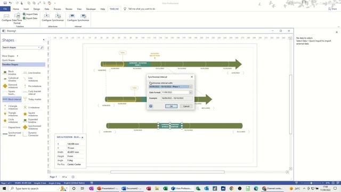Select the Cylindrical timeline shape
The image size is (341, 192).
tap(11, 79)
